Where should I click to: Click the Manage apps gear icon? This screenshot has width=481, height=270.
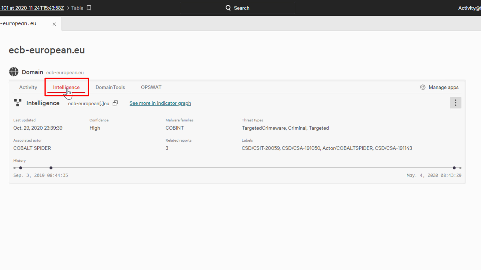coord(423,87)
